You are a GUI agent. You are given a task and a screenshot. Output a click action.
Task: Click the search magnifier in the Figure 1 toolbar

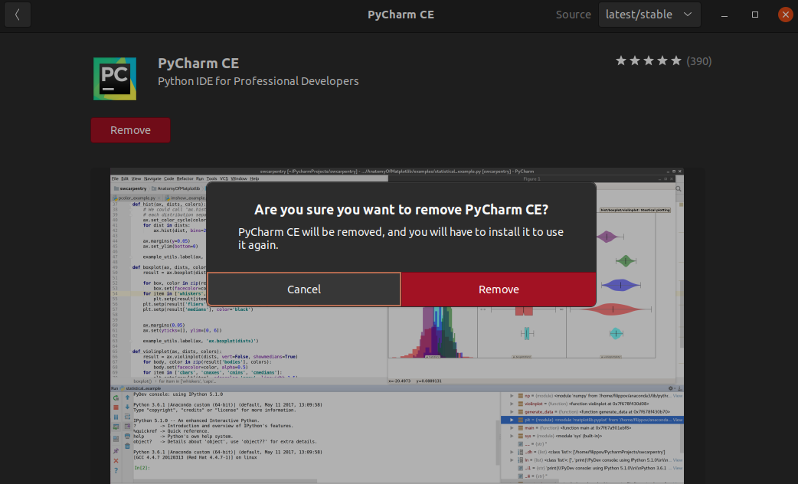679,188
